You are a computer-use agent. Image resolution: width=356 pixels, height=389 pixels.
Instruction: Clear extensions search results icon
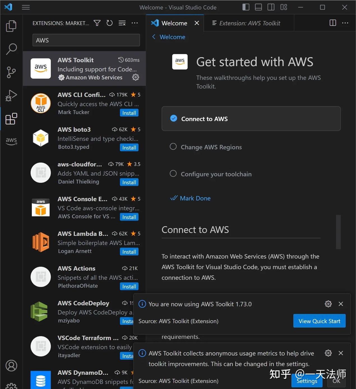(x=122, y=23)
